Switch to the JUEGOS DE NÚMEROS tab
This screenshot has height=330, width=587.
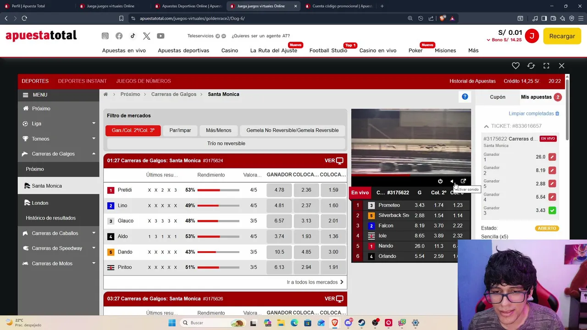click(x=144, y=81)
